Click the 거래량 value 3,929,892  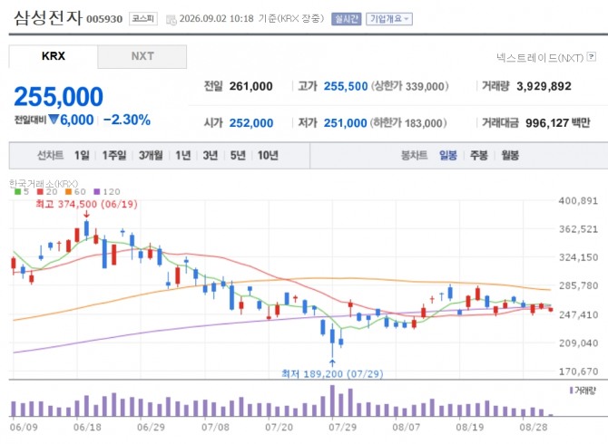coord(544,86)
